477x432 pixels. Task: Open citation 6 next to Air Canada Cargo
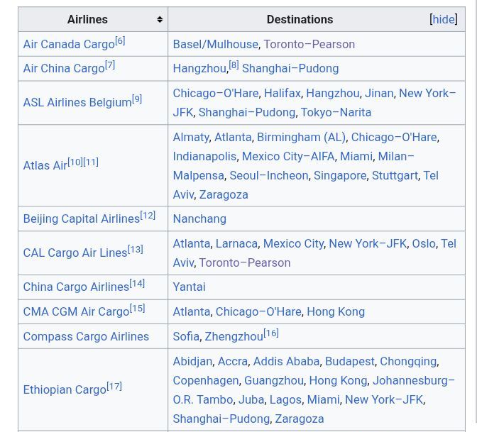point(120,41)
